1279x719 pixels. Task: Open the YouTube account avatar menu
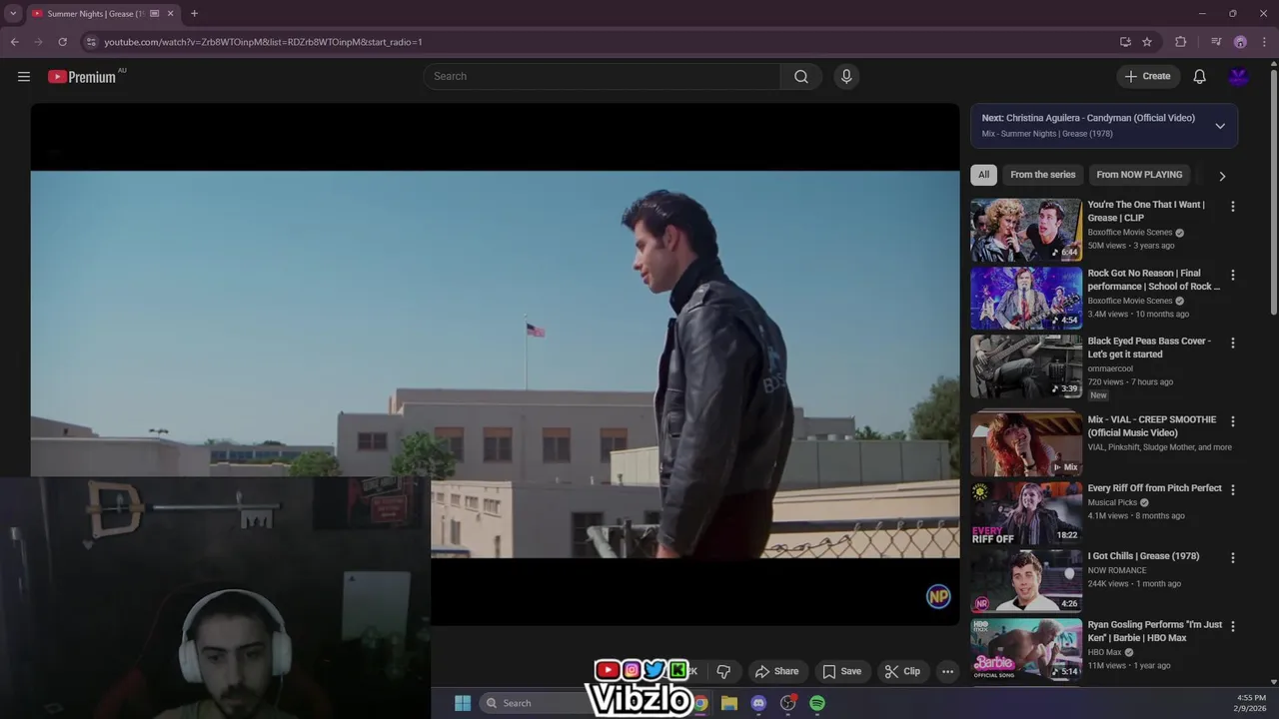(1239, 77)
